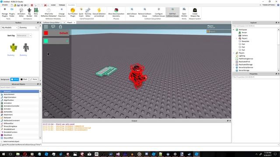280x157 pixels.
Task: Click Add Collision Group
Action: point(132,12)
